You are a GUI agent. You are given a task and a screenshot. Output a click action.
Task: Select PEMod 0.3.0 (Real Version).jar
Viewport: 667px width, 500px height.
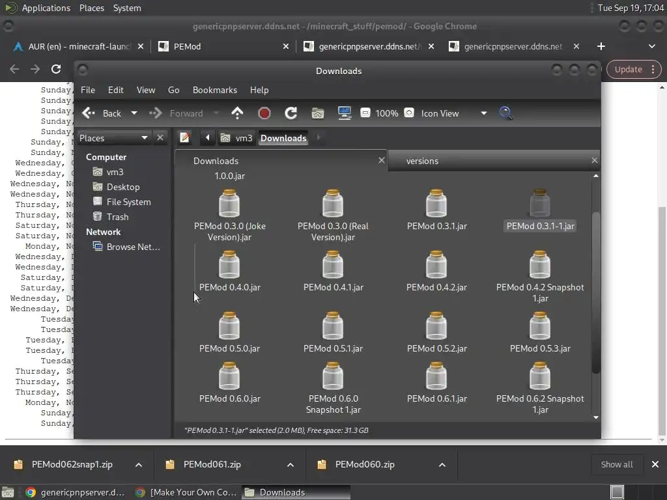333,215
